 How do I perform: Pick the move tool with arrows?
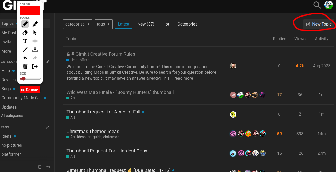click(35, 41)
